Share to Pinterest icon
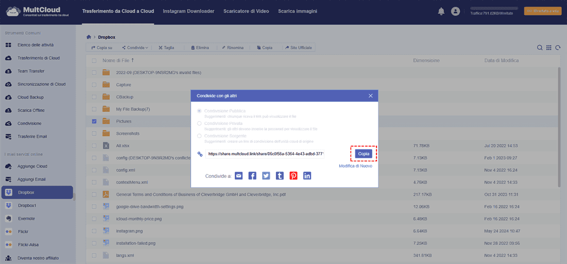567x264 pixels. pos(293,176)
